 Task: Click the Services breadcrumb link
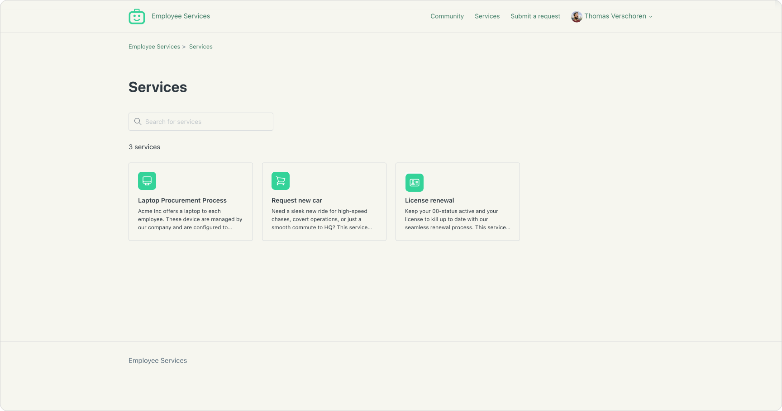[x=200, y=47]
